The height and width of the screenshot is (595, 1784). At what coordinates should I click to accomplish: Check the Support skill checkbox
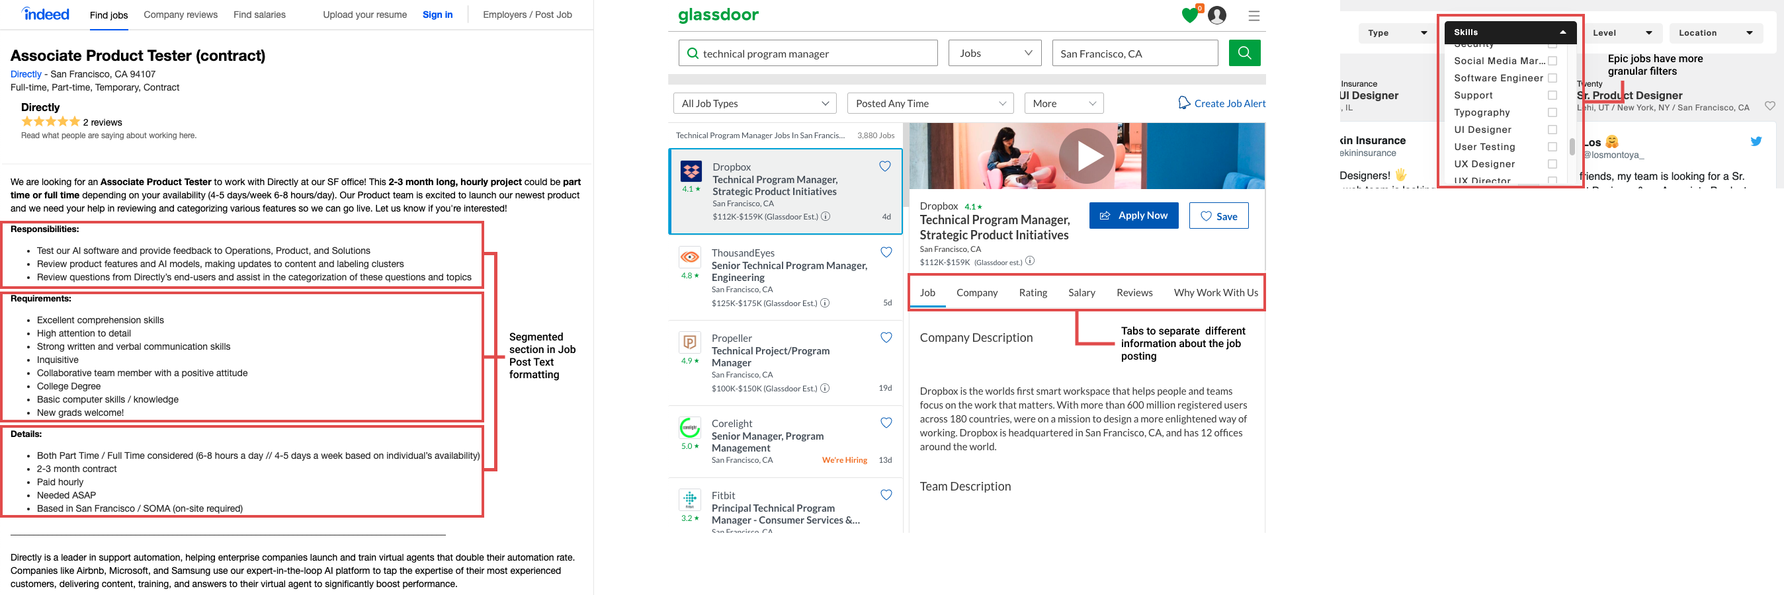[1552, 95]
